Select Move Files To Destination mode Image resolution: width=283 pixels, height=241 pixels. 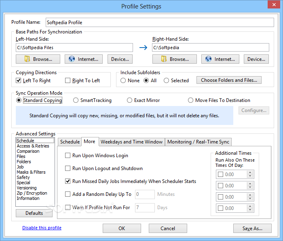[x=190, y=100]
